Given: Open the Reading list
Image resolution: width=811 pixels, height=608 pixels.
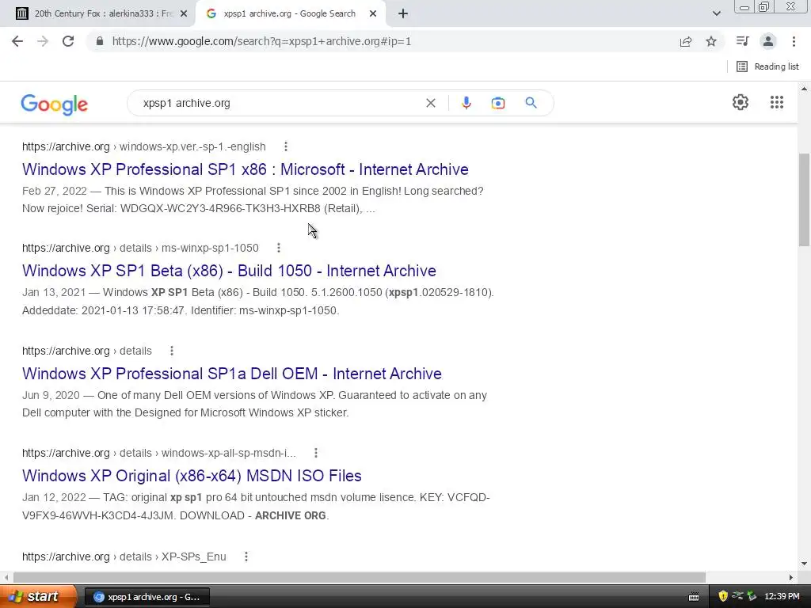Looking at the screenshot, I should 767,66.
